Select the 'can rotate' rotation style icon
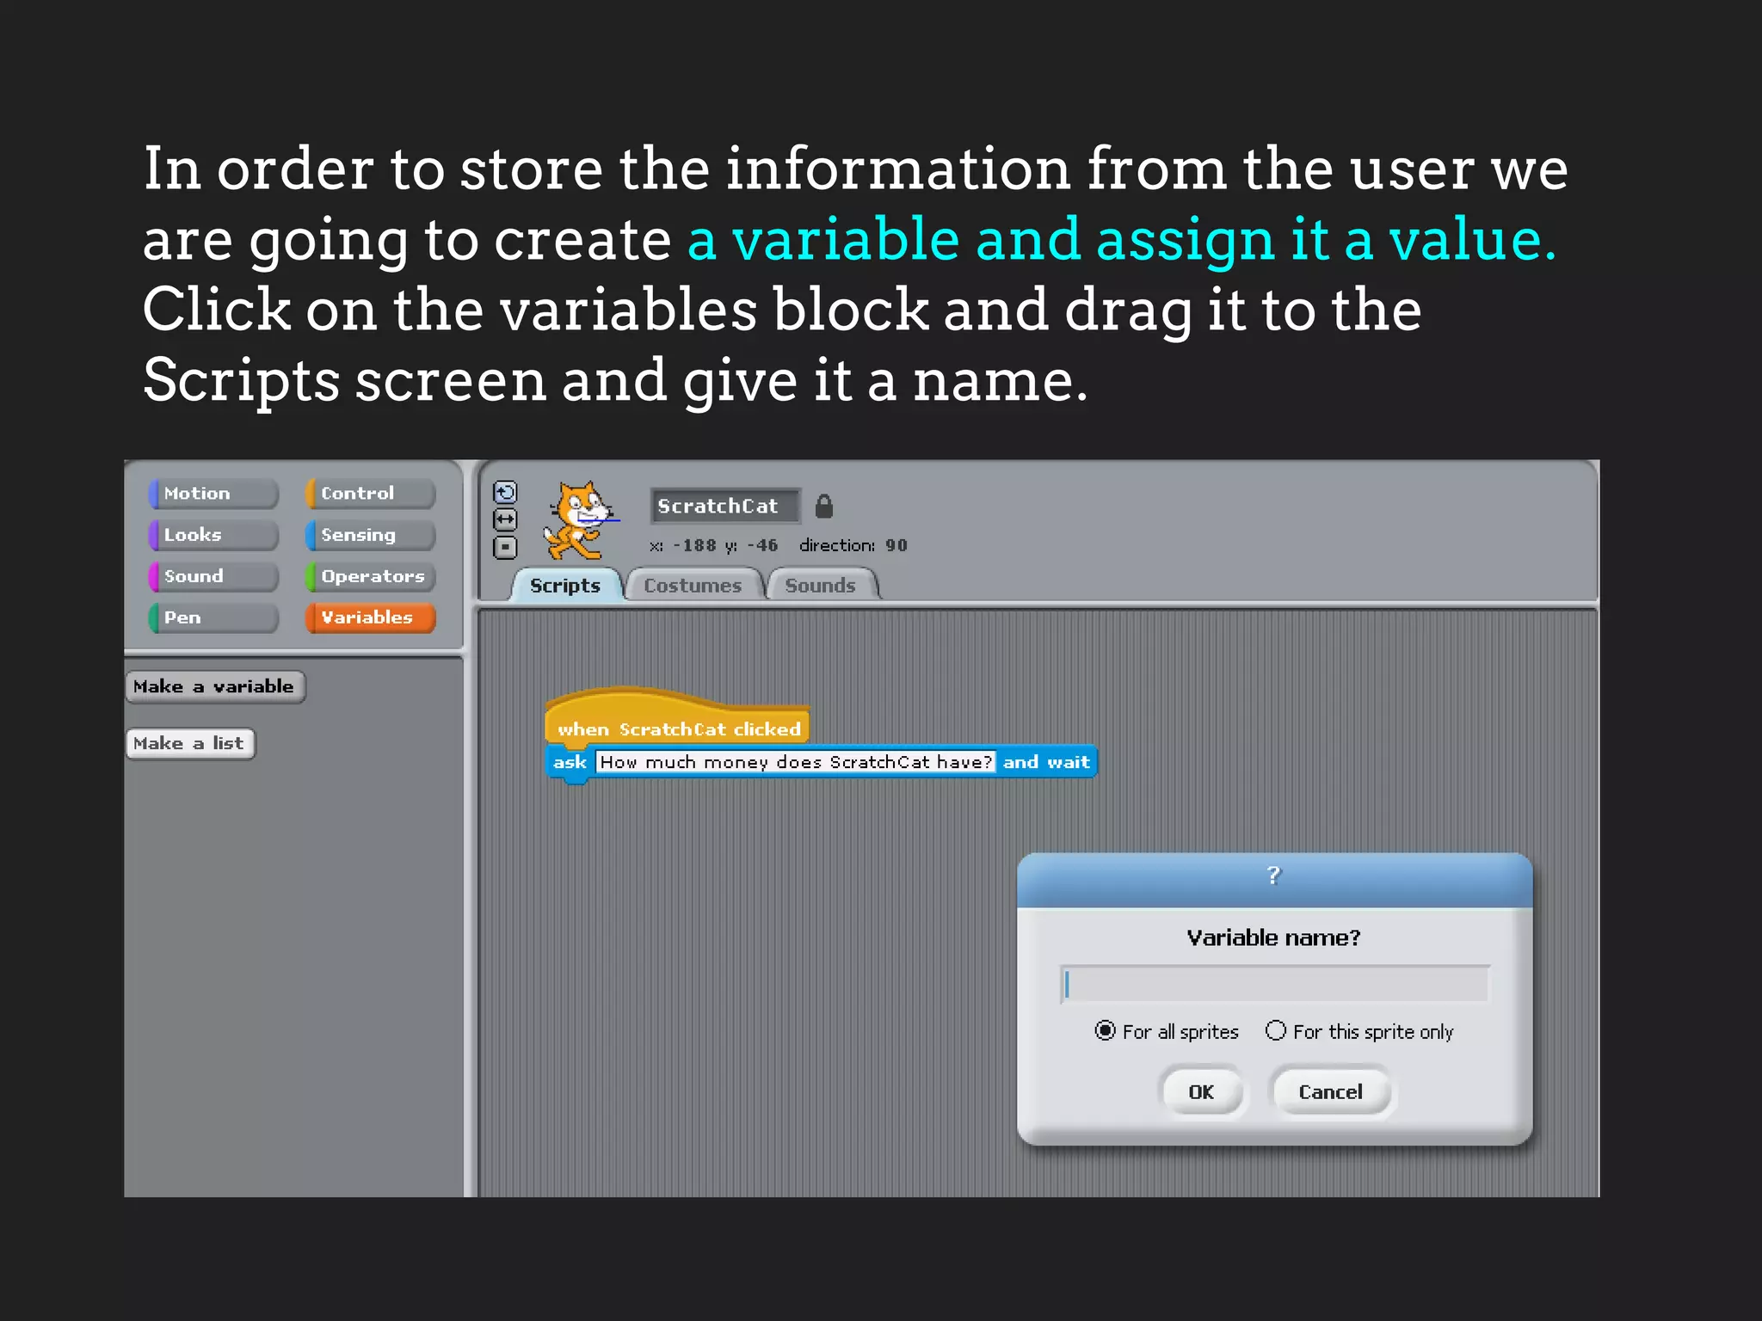This screenshot has width=1762, height=1321. point(505,492)
